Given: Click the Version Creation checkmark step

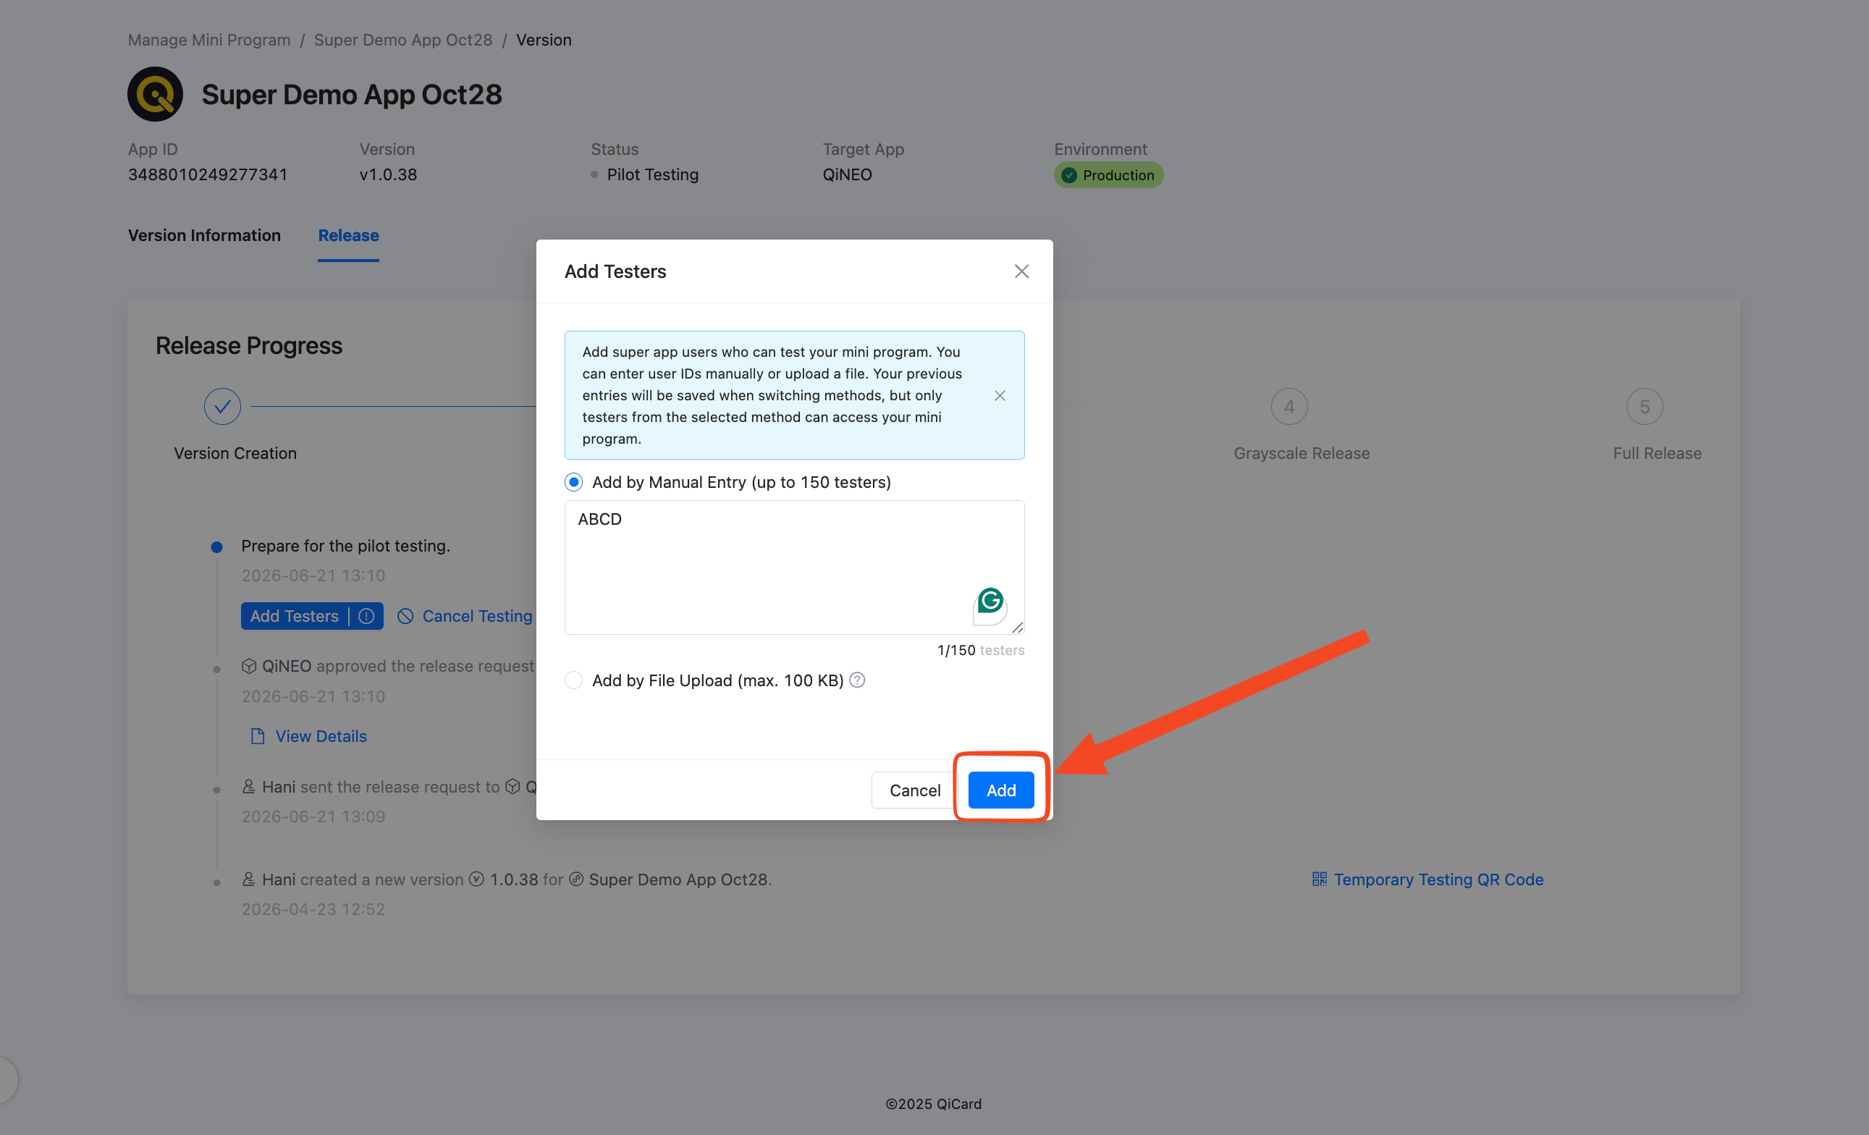Looking at the screenshot, I should (x=222, y=407).
